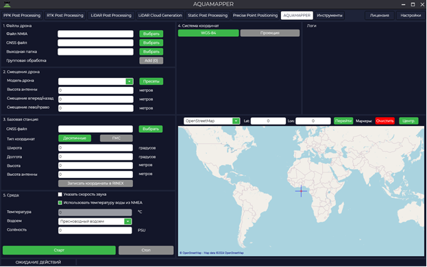Open PPK Post Processing tab

coord(22,16)
